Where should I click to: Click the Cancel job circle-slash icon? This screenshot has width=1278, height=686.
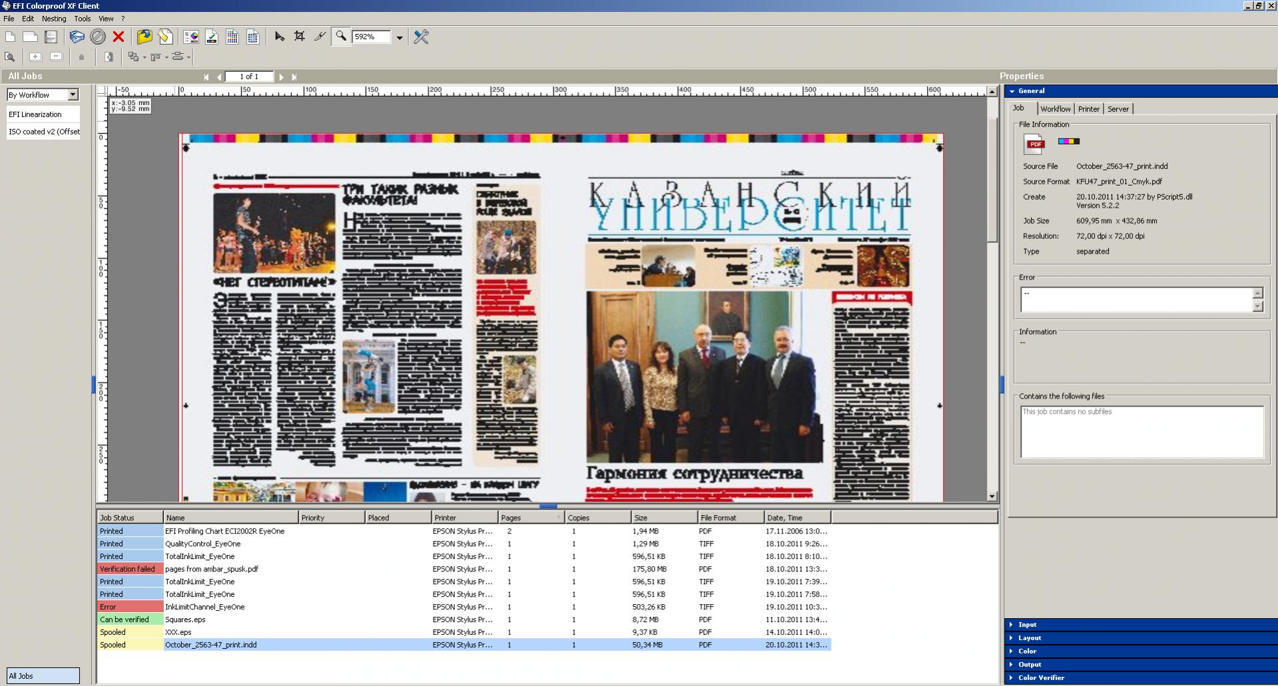tap(98, 37)
